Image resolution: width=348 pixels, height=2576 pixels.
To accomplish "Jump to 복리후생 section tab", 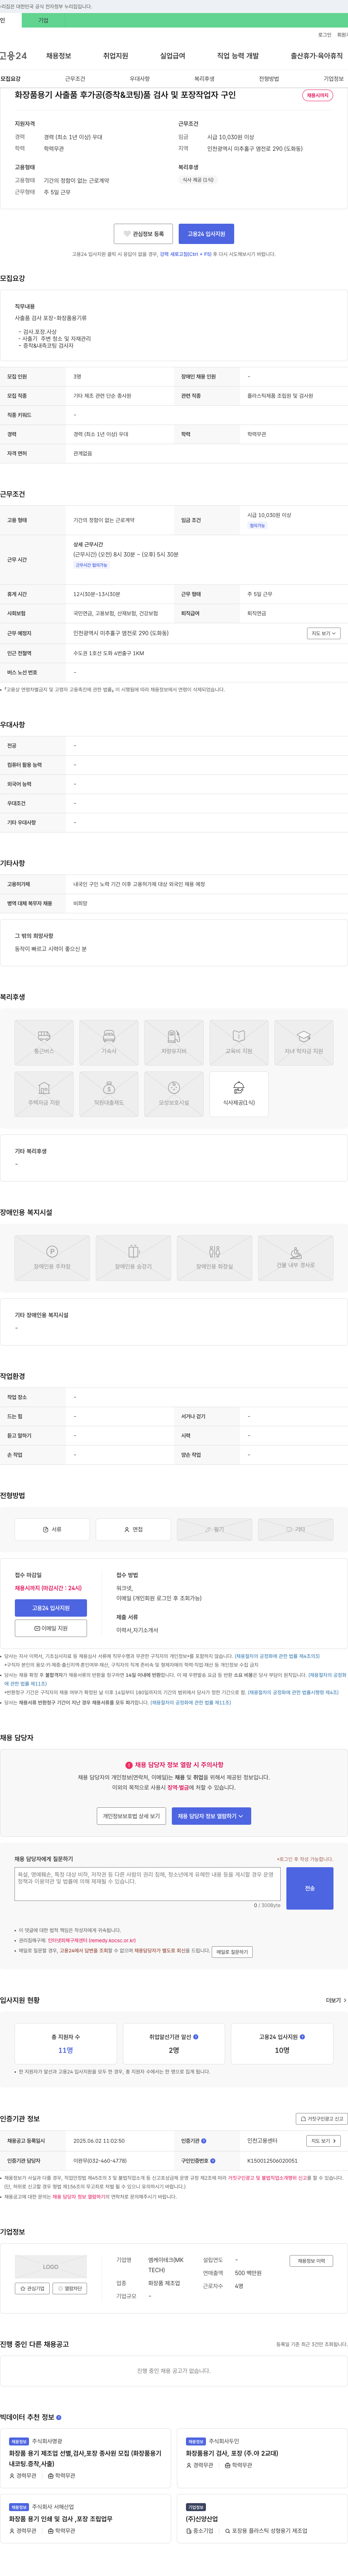I will (x=204, y=79).
